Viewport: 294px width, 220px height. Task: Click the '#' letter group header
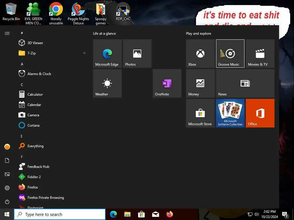coord(22,33)
